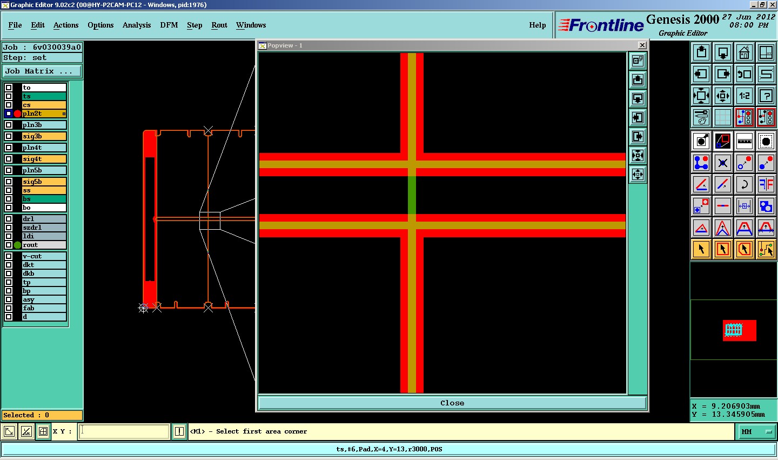
Task: Click the X Y coordinate input field
Action: click(124, 431)
